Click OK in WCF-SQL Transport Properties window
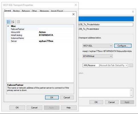The width and height of the screenshot is (138, 114). click(17, 108)
